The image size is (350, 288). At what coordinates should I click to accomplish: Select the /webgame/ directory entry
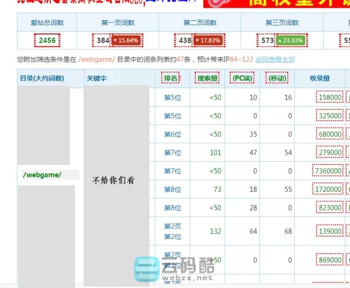point(42,175)
